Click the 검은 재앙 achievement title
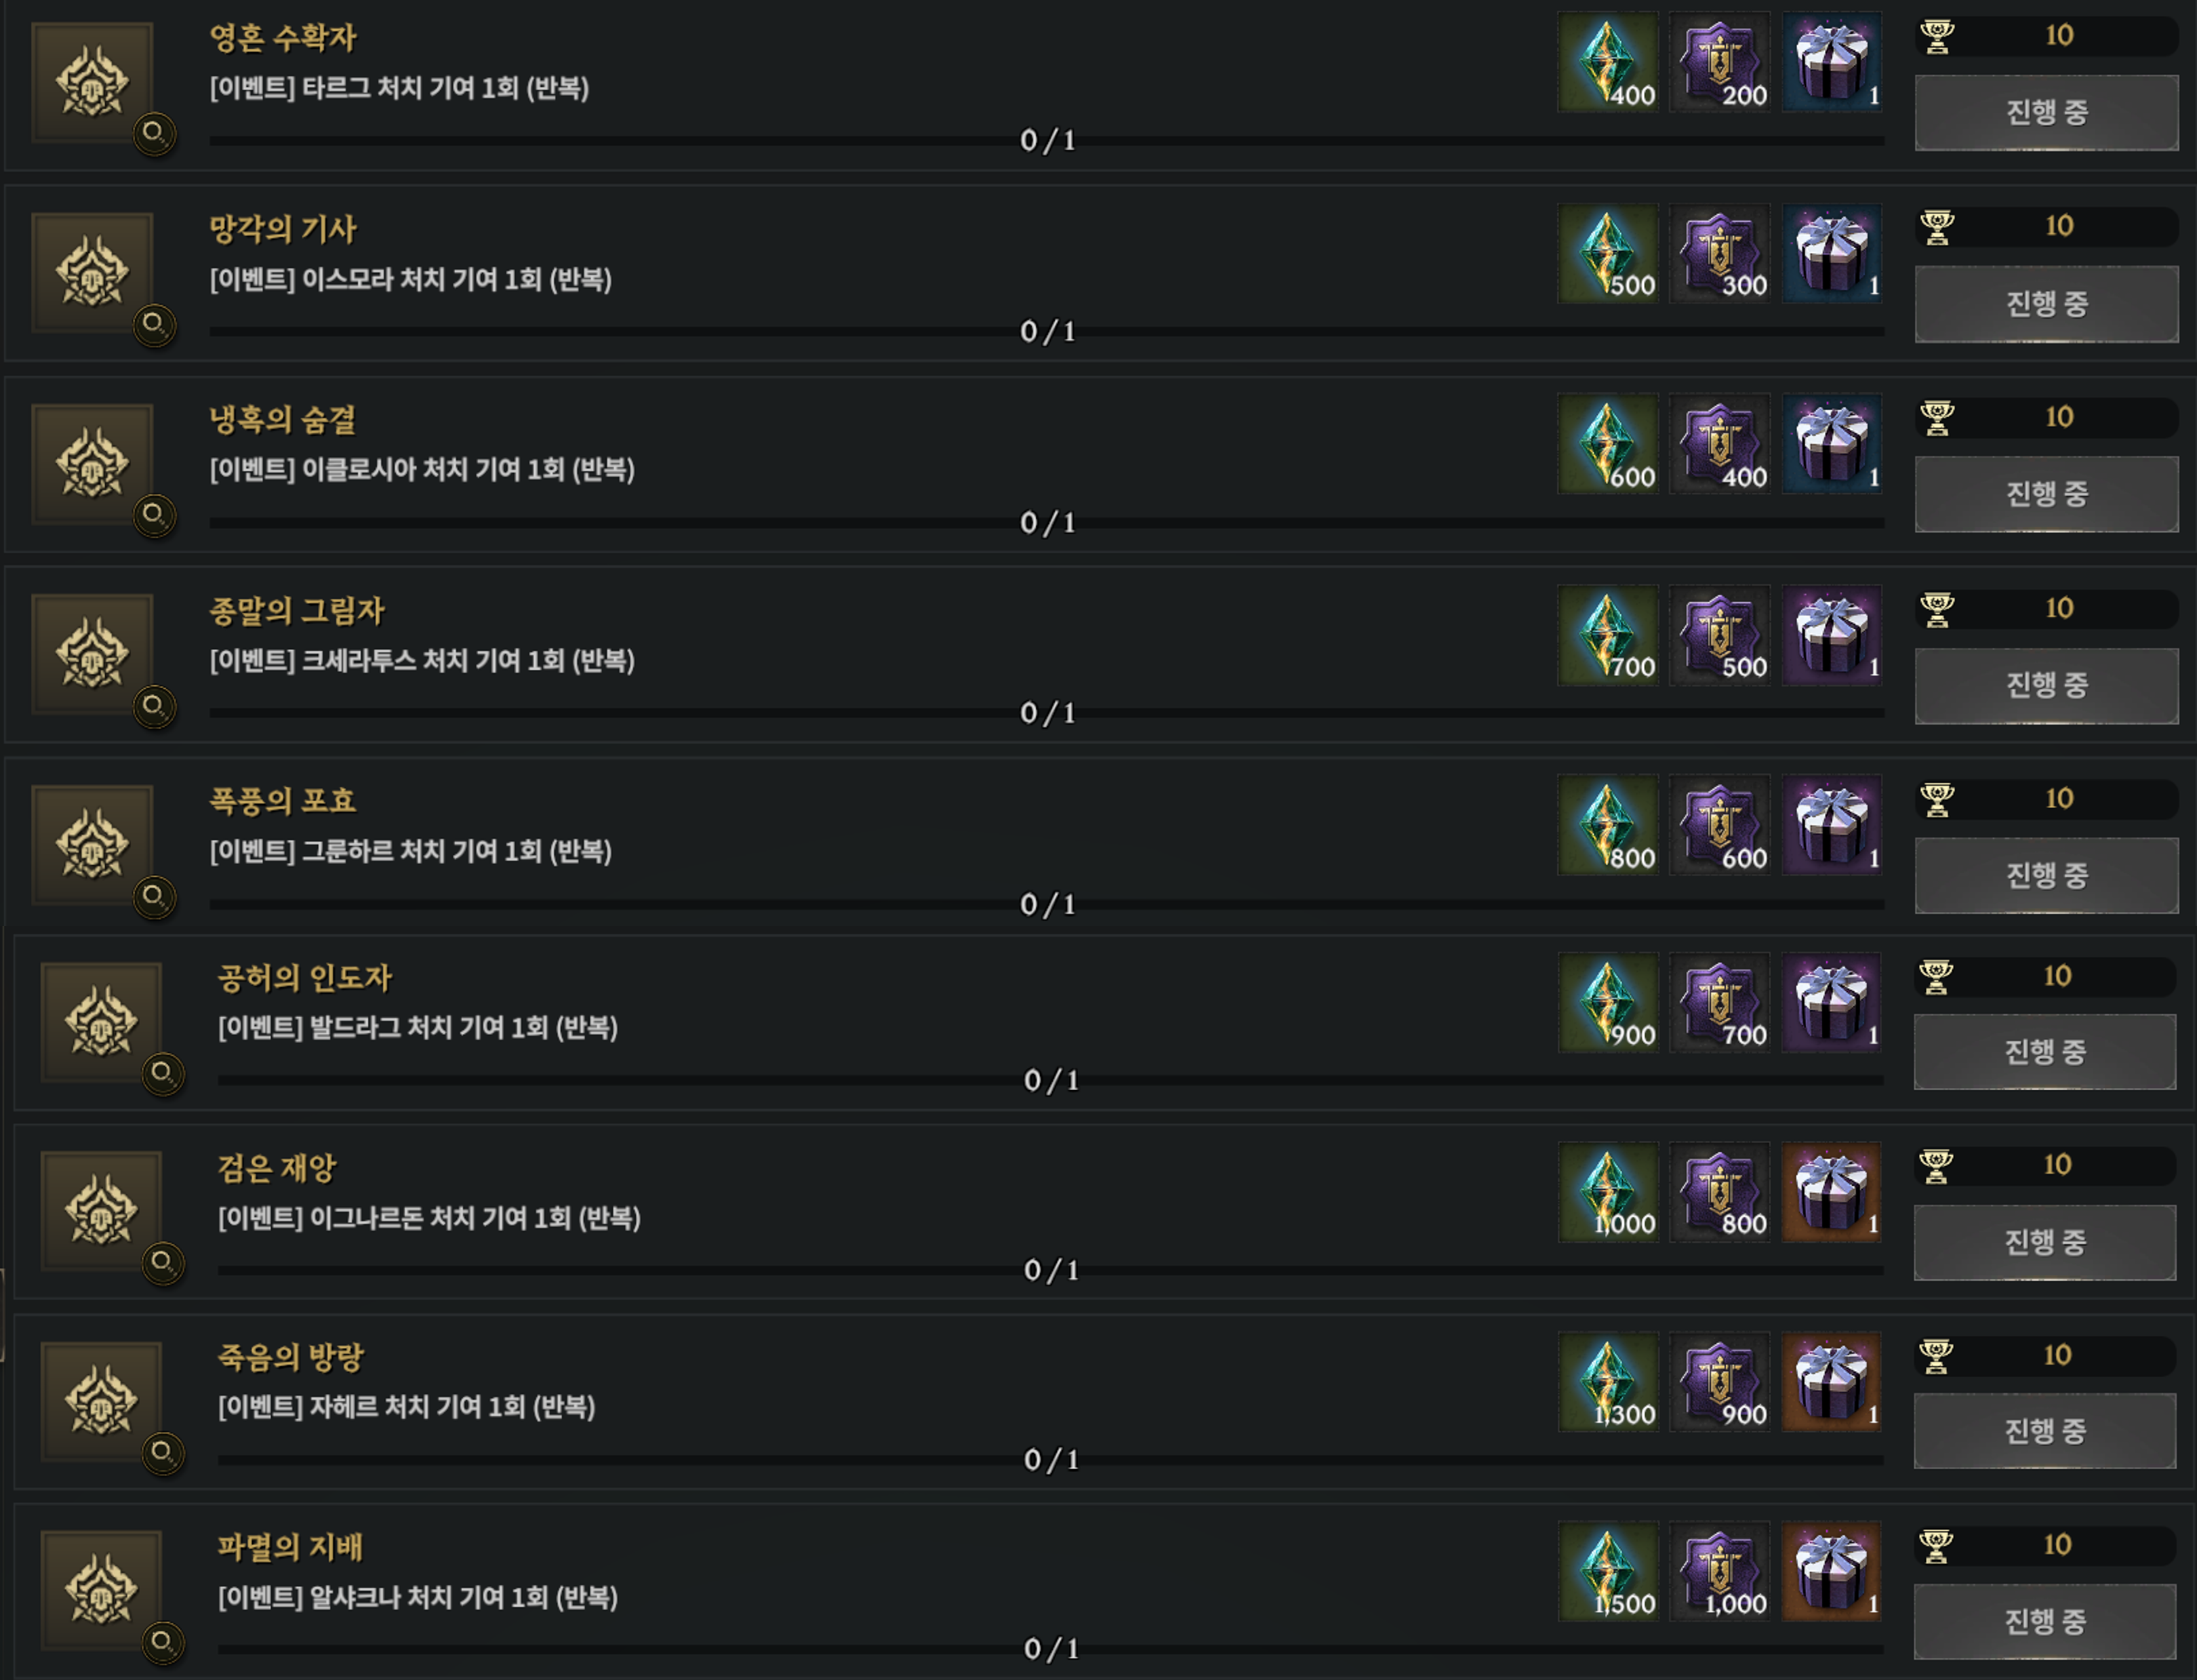The image size is (2197, 1680). click(277, 1167)
